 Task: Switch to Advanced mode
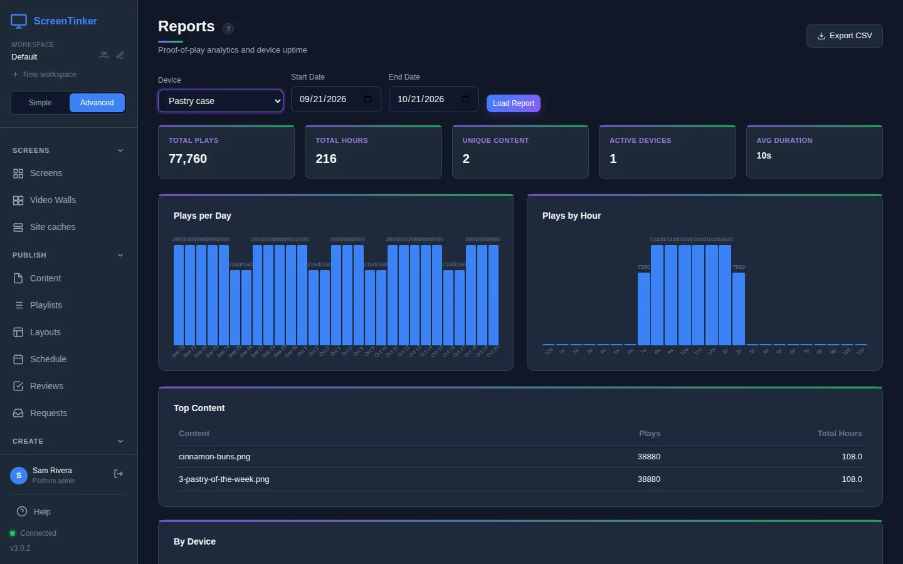[x=97, y=103]
